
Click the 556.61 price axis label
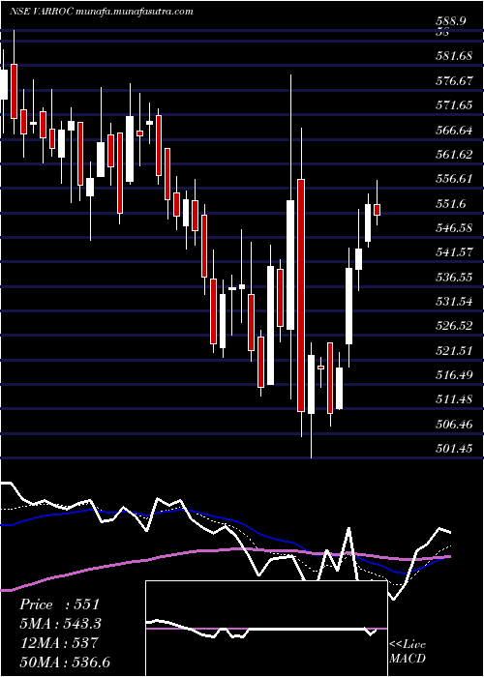click(x=454, y=178)
